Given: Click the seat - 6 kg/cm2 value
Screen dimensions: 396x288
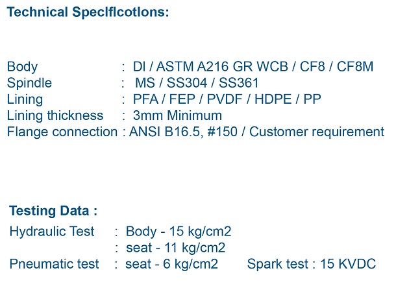Looking at the screenshot, I should [x=172, y=264].
